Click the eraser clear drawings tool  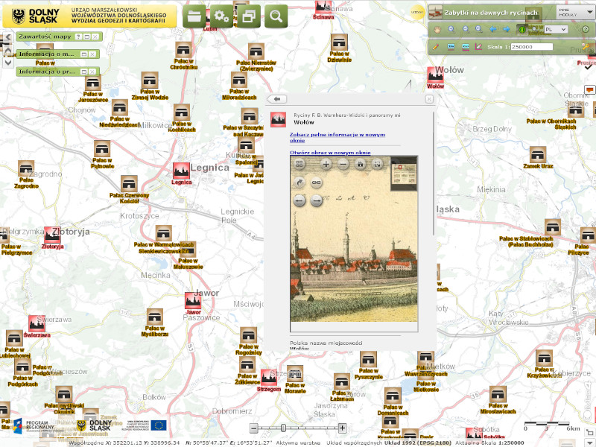coord(478,47)
